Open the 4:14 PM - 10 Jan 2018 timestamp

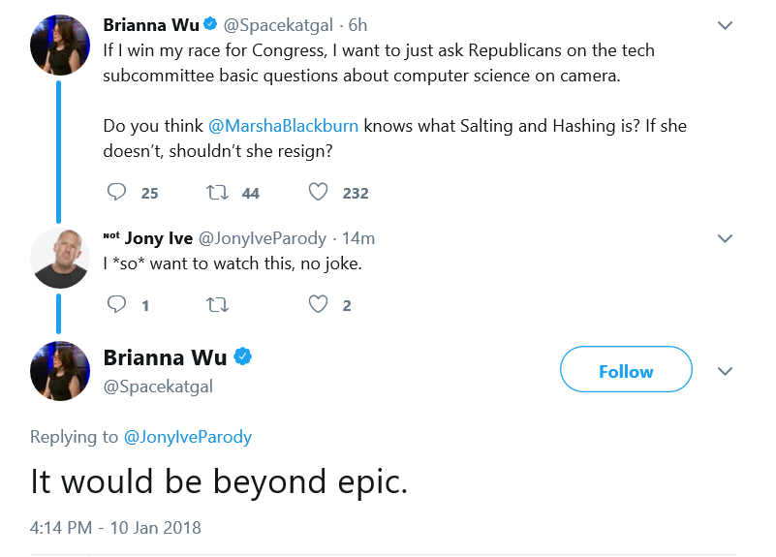pos(115,527)
